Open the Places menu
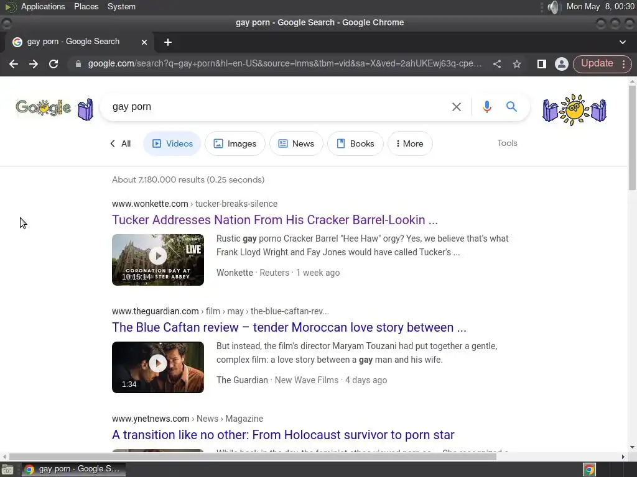Screen dimensions: 637x477 point(86,6)
